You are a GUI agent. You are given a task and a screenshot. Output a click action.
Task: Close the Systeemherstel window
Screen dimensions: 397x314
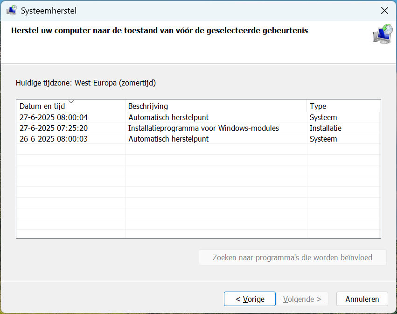(x=384, y=10)
